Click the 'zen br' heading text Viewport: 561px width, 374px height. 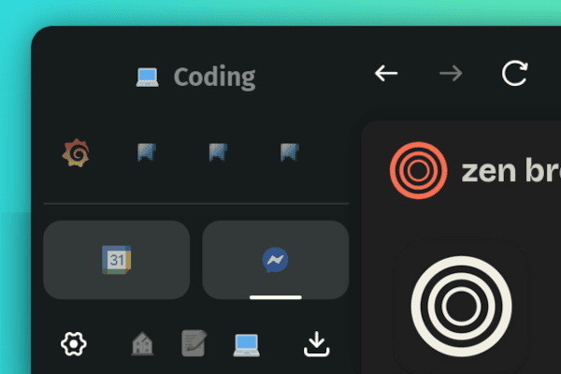click(511, 171)
